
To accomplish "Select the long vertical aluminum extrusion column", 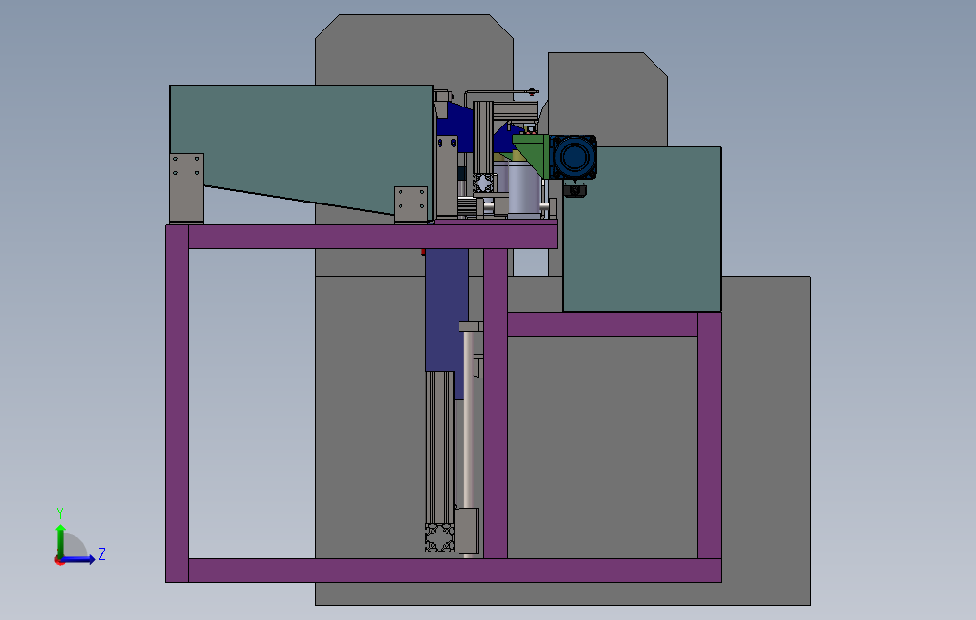I will click(x=440, y=448).
